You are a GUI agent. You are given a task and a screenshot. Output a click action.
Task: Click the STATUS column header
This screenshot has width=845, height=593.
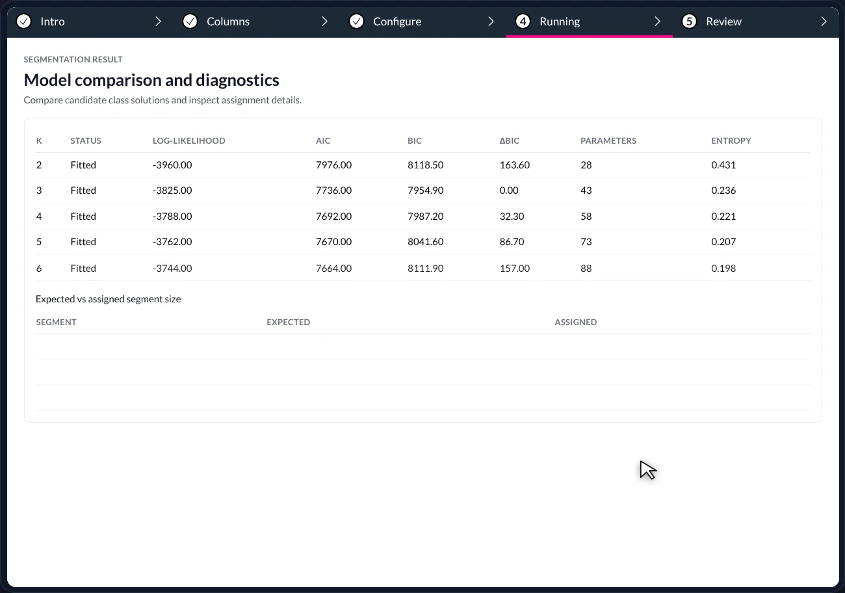(86, 140)
